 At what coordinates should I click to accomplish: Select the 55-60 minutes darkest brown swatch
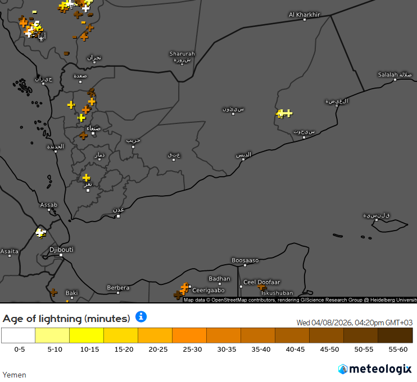pyautogui.click(x=396, y=335)
